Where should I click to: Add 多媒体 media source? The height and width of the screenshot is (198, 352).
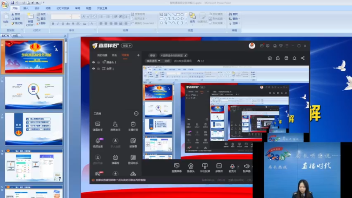(219, 168)
